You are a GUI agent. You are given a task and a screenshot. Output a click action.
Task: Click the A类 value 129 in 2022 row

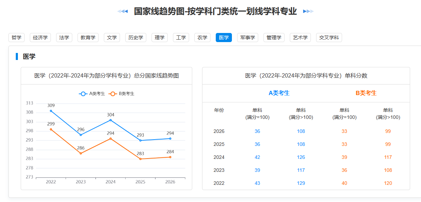coord(301,183)
